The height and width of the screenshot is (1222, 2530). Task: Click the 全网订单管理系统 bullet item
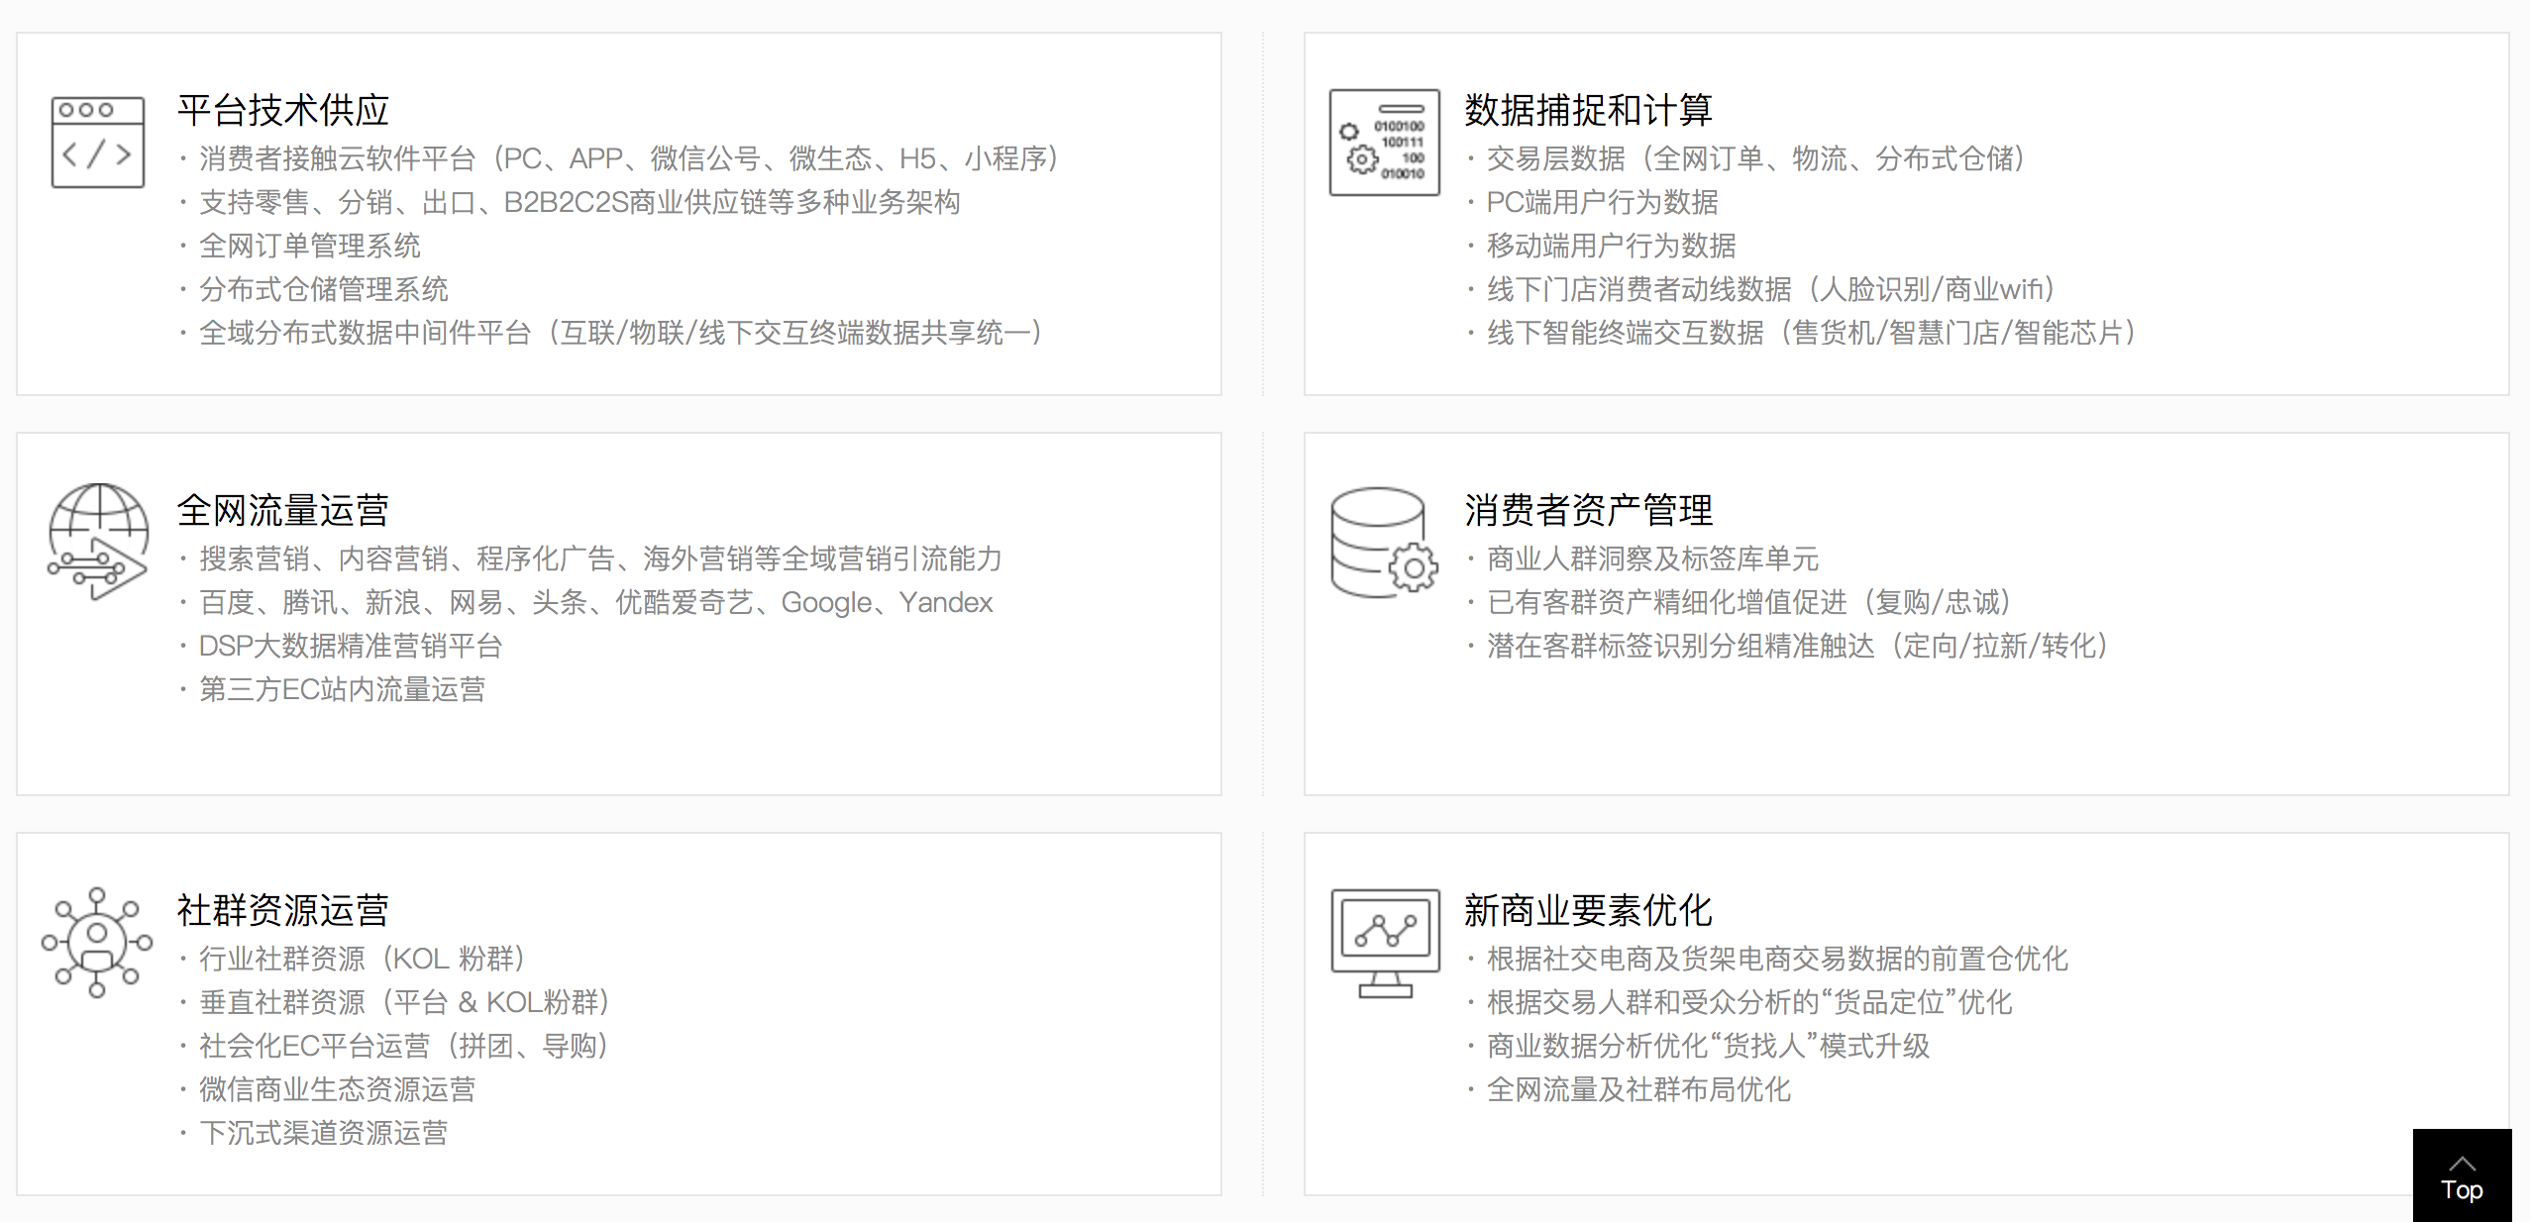309,246
